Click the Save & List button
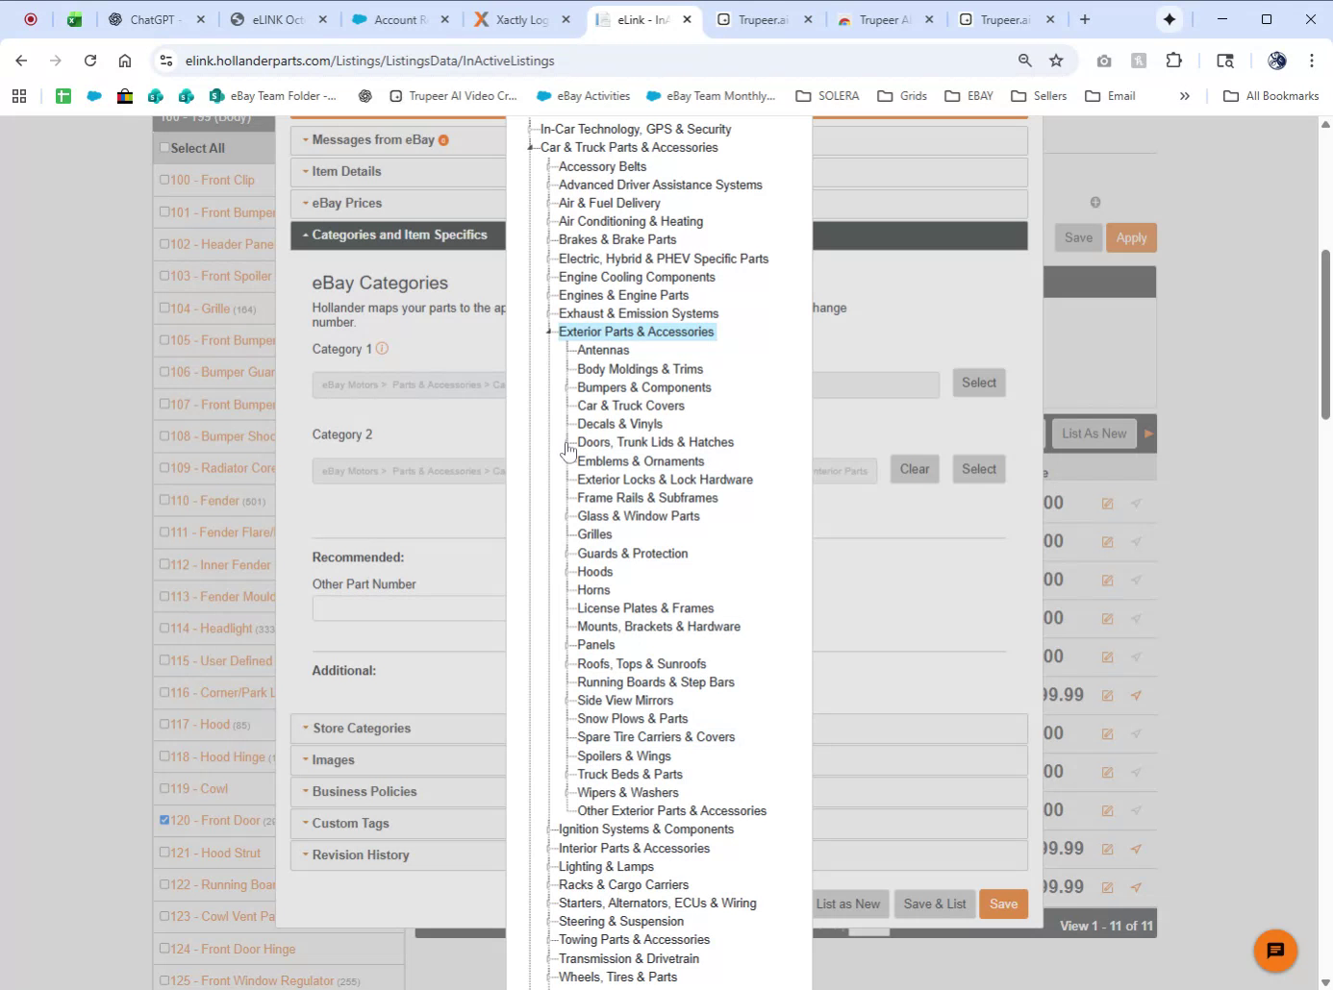Image resolution: width=1333 pixels, height=990 pixels. [x=935, y=904]
